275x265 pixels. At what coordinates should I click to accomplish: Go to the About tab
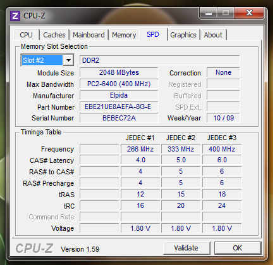point(213,35)
